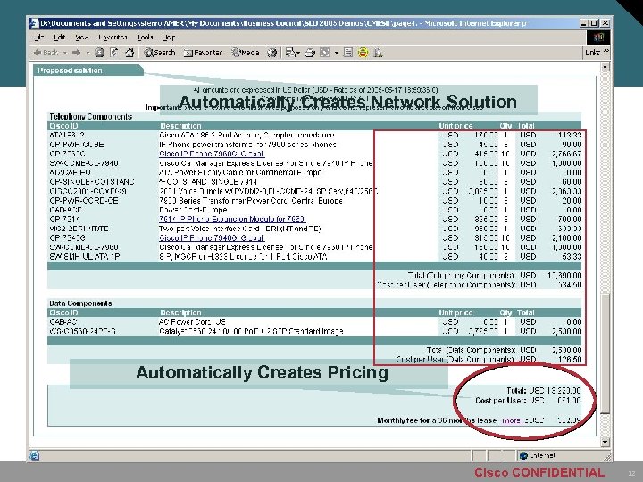Maximize the Internet Explorer window
Viewport: 643px width, 482px height.
(594, 23)
